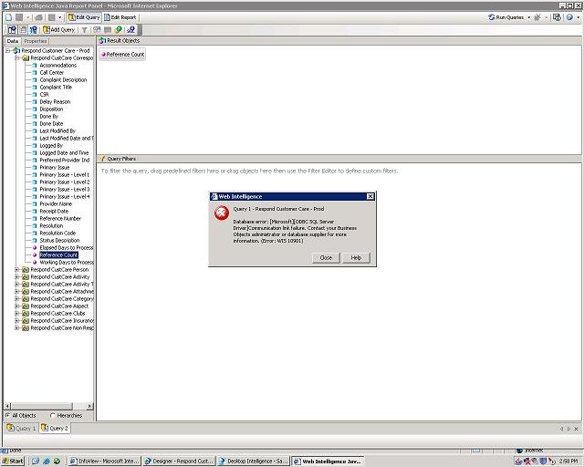Click the Windows Start button
The width and height of the screenshot is (584, 467).
pyautogui.click(x=12, y=461)
